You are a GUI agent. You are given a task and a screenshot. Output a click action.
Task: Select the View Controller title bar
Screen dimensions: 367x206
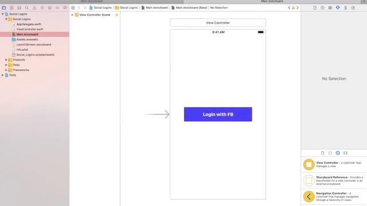[218, 23]
